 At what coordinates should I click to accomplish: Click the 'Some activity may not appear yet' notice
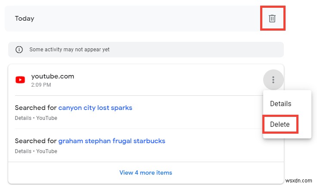pyautogui.click(x=69, y=50)
